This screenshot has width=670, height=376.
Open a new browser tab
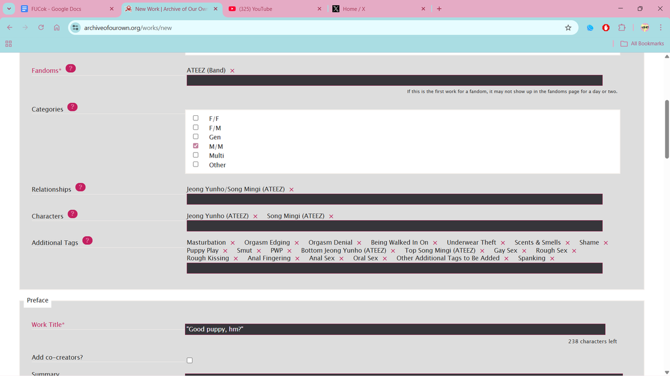[x=439, y=9]
